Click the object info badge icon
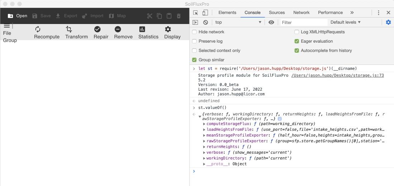The height and width of the screenshot is (186, 394). tap(280, 119)
